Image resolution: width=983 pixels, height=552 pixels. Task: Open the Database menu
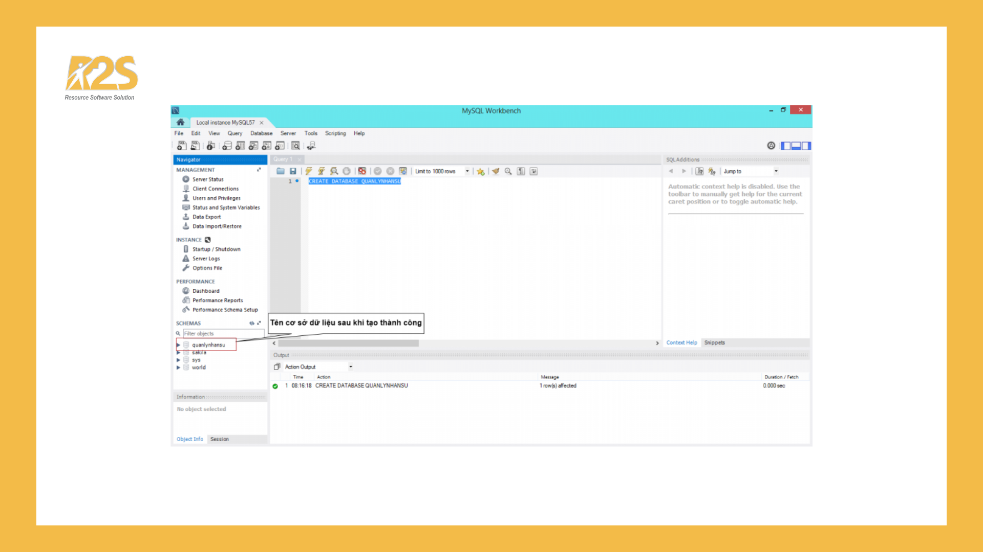[261, 133]
